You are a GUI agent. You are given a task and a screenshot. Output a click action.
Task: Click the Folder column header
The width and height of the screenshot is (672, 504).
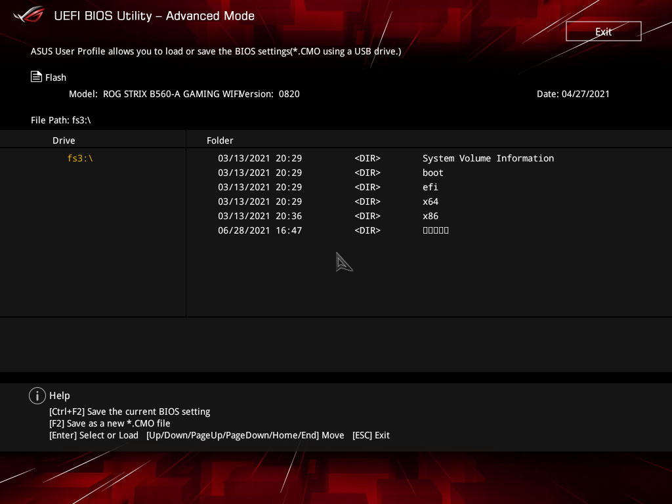click(220, 140)
